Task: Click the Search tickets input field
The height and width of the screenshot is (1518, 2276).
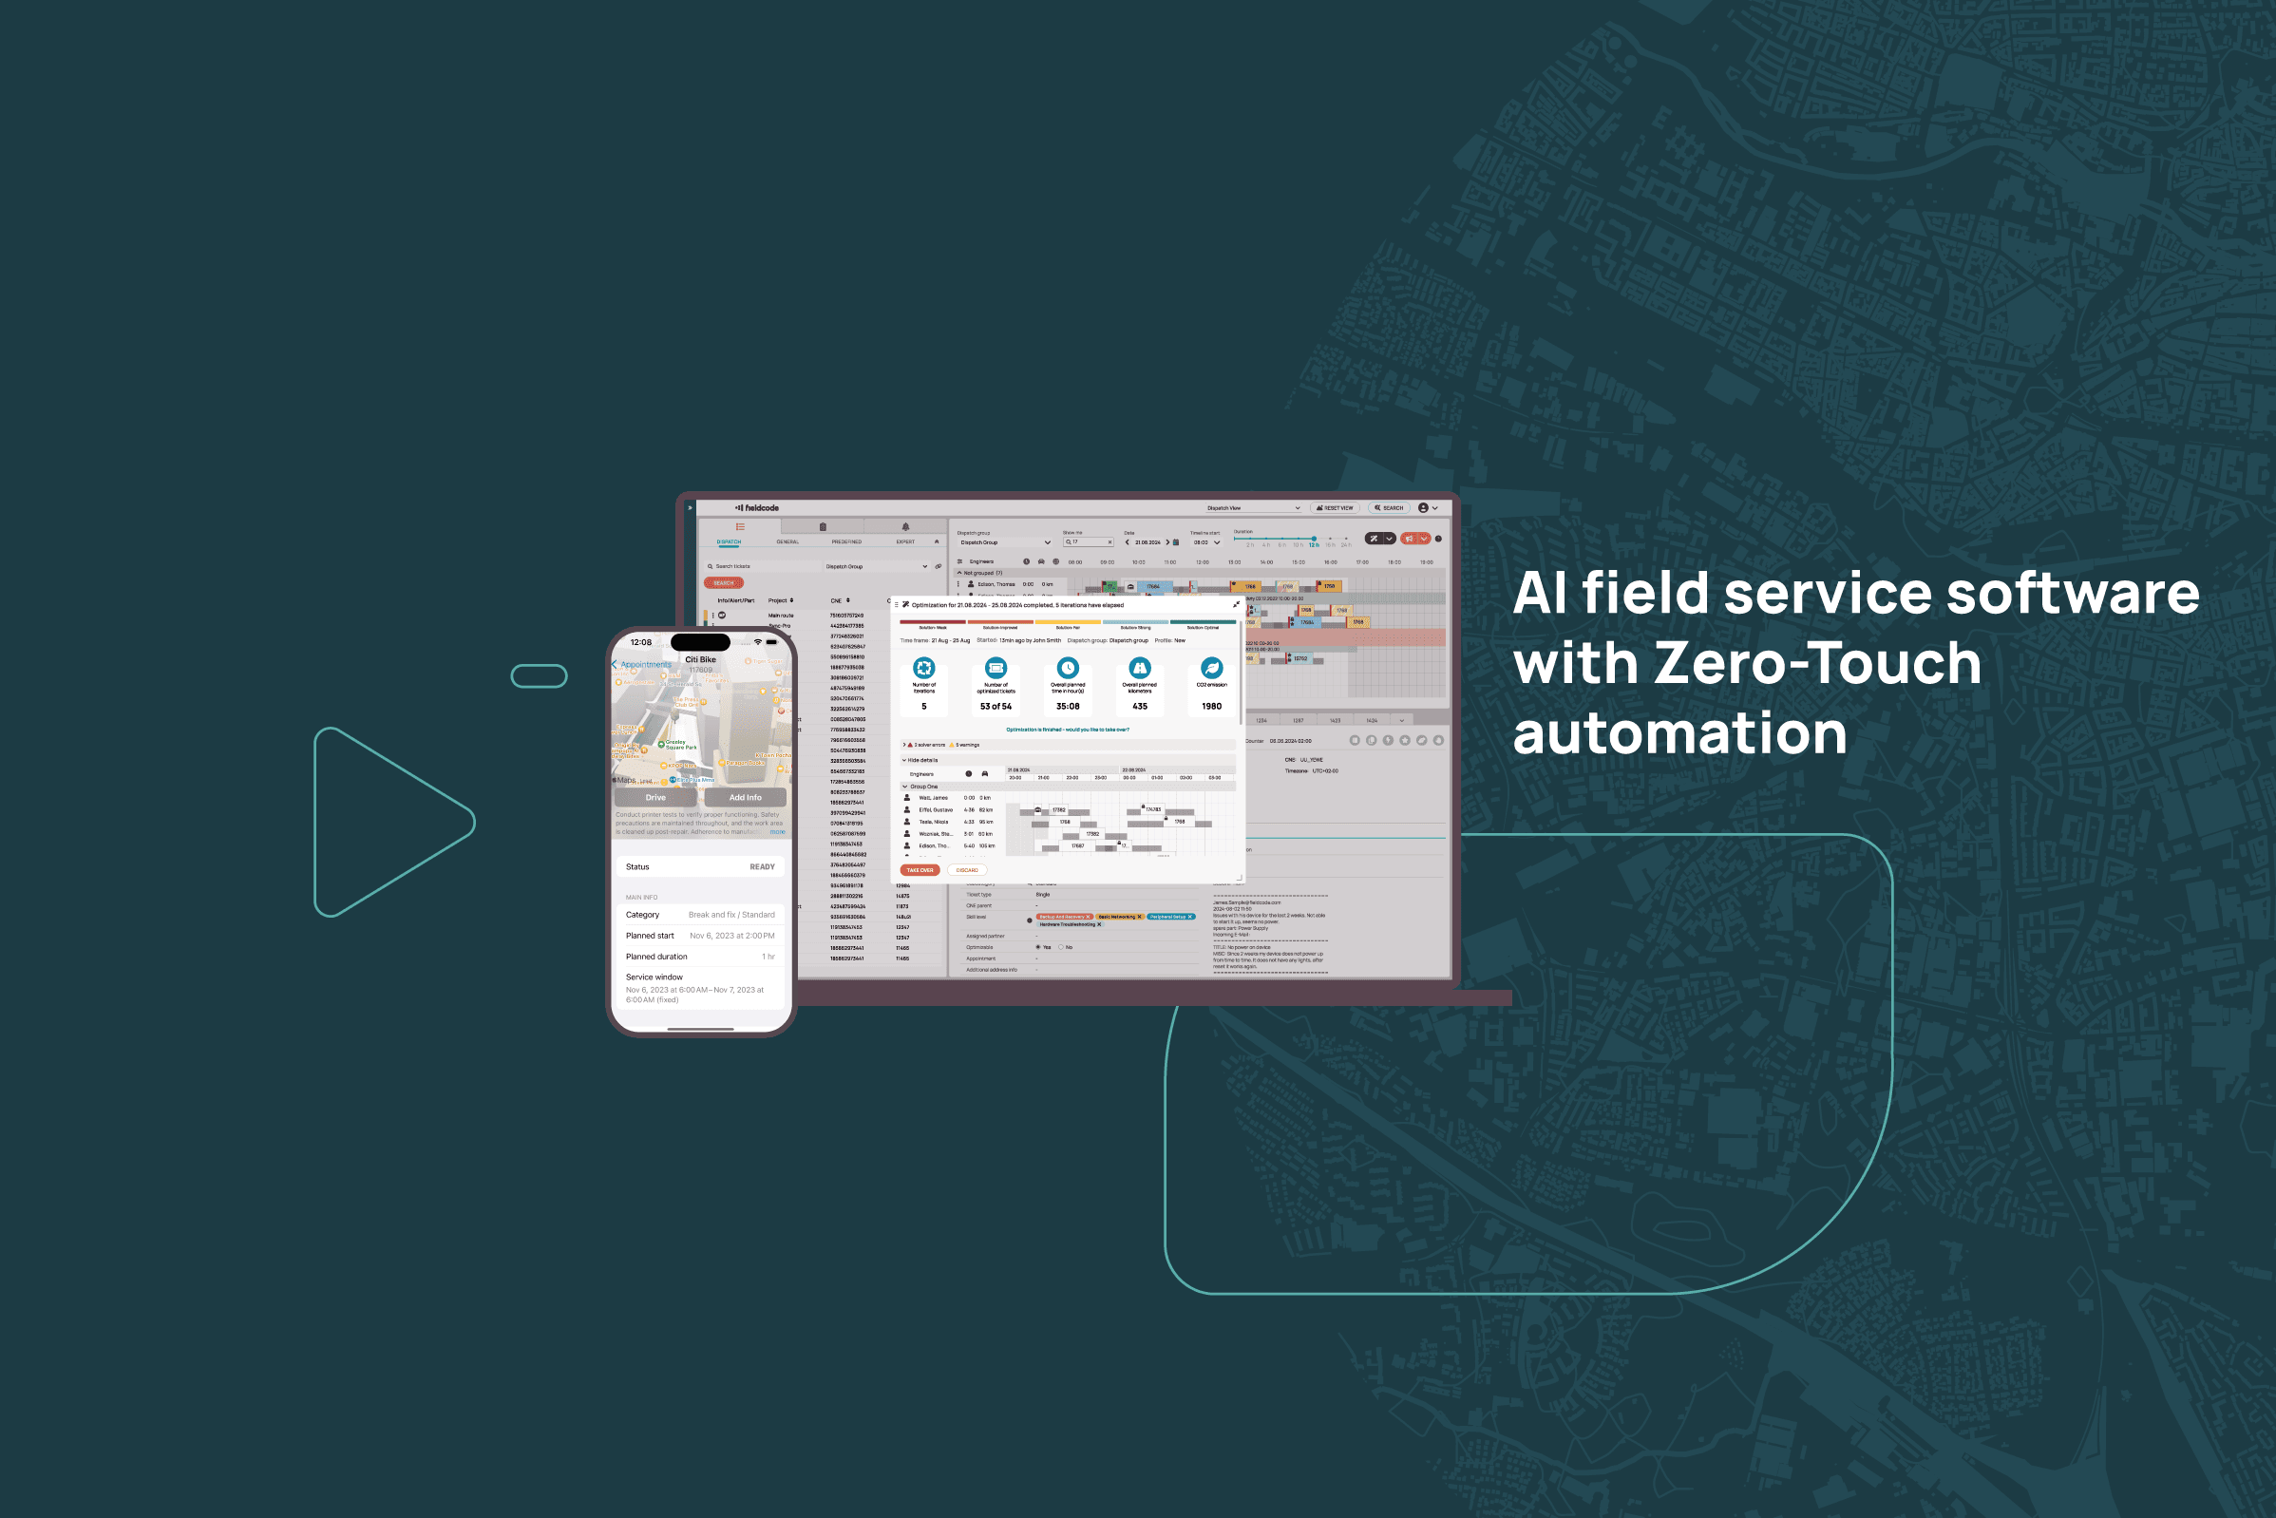Action: click(x=762, y=566)
